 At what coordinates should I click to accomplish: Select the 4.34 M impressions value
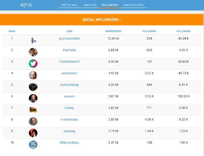113,85
